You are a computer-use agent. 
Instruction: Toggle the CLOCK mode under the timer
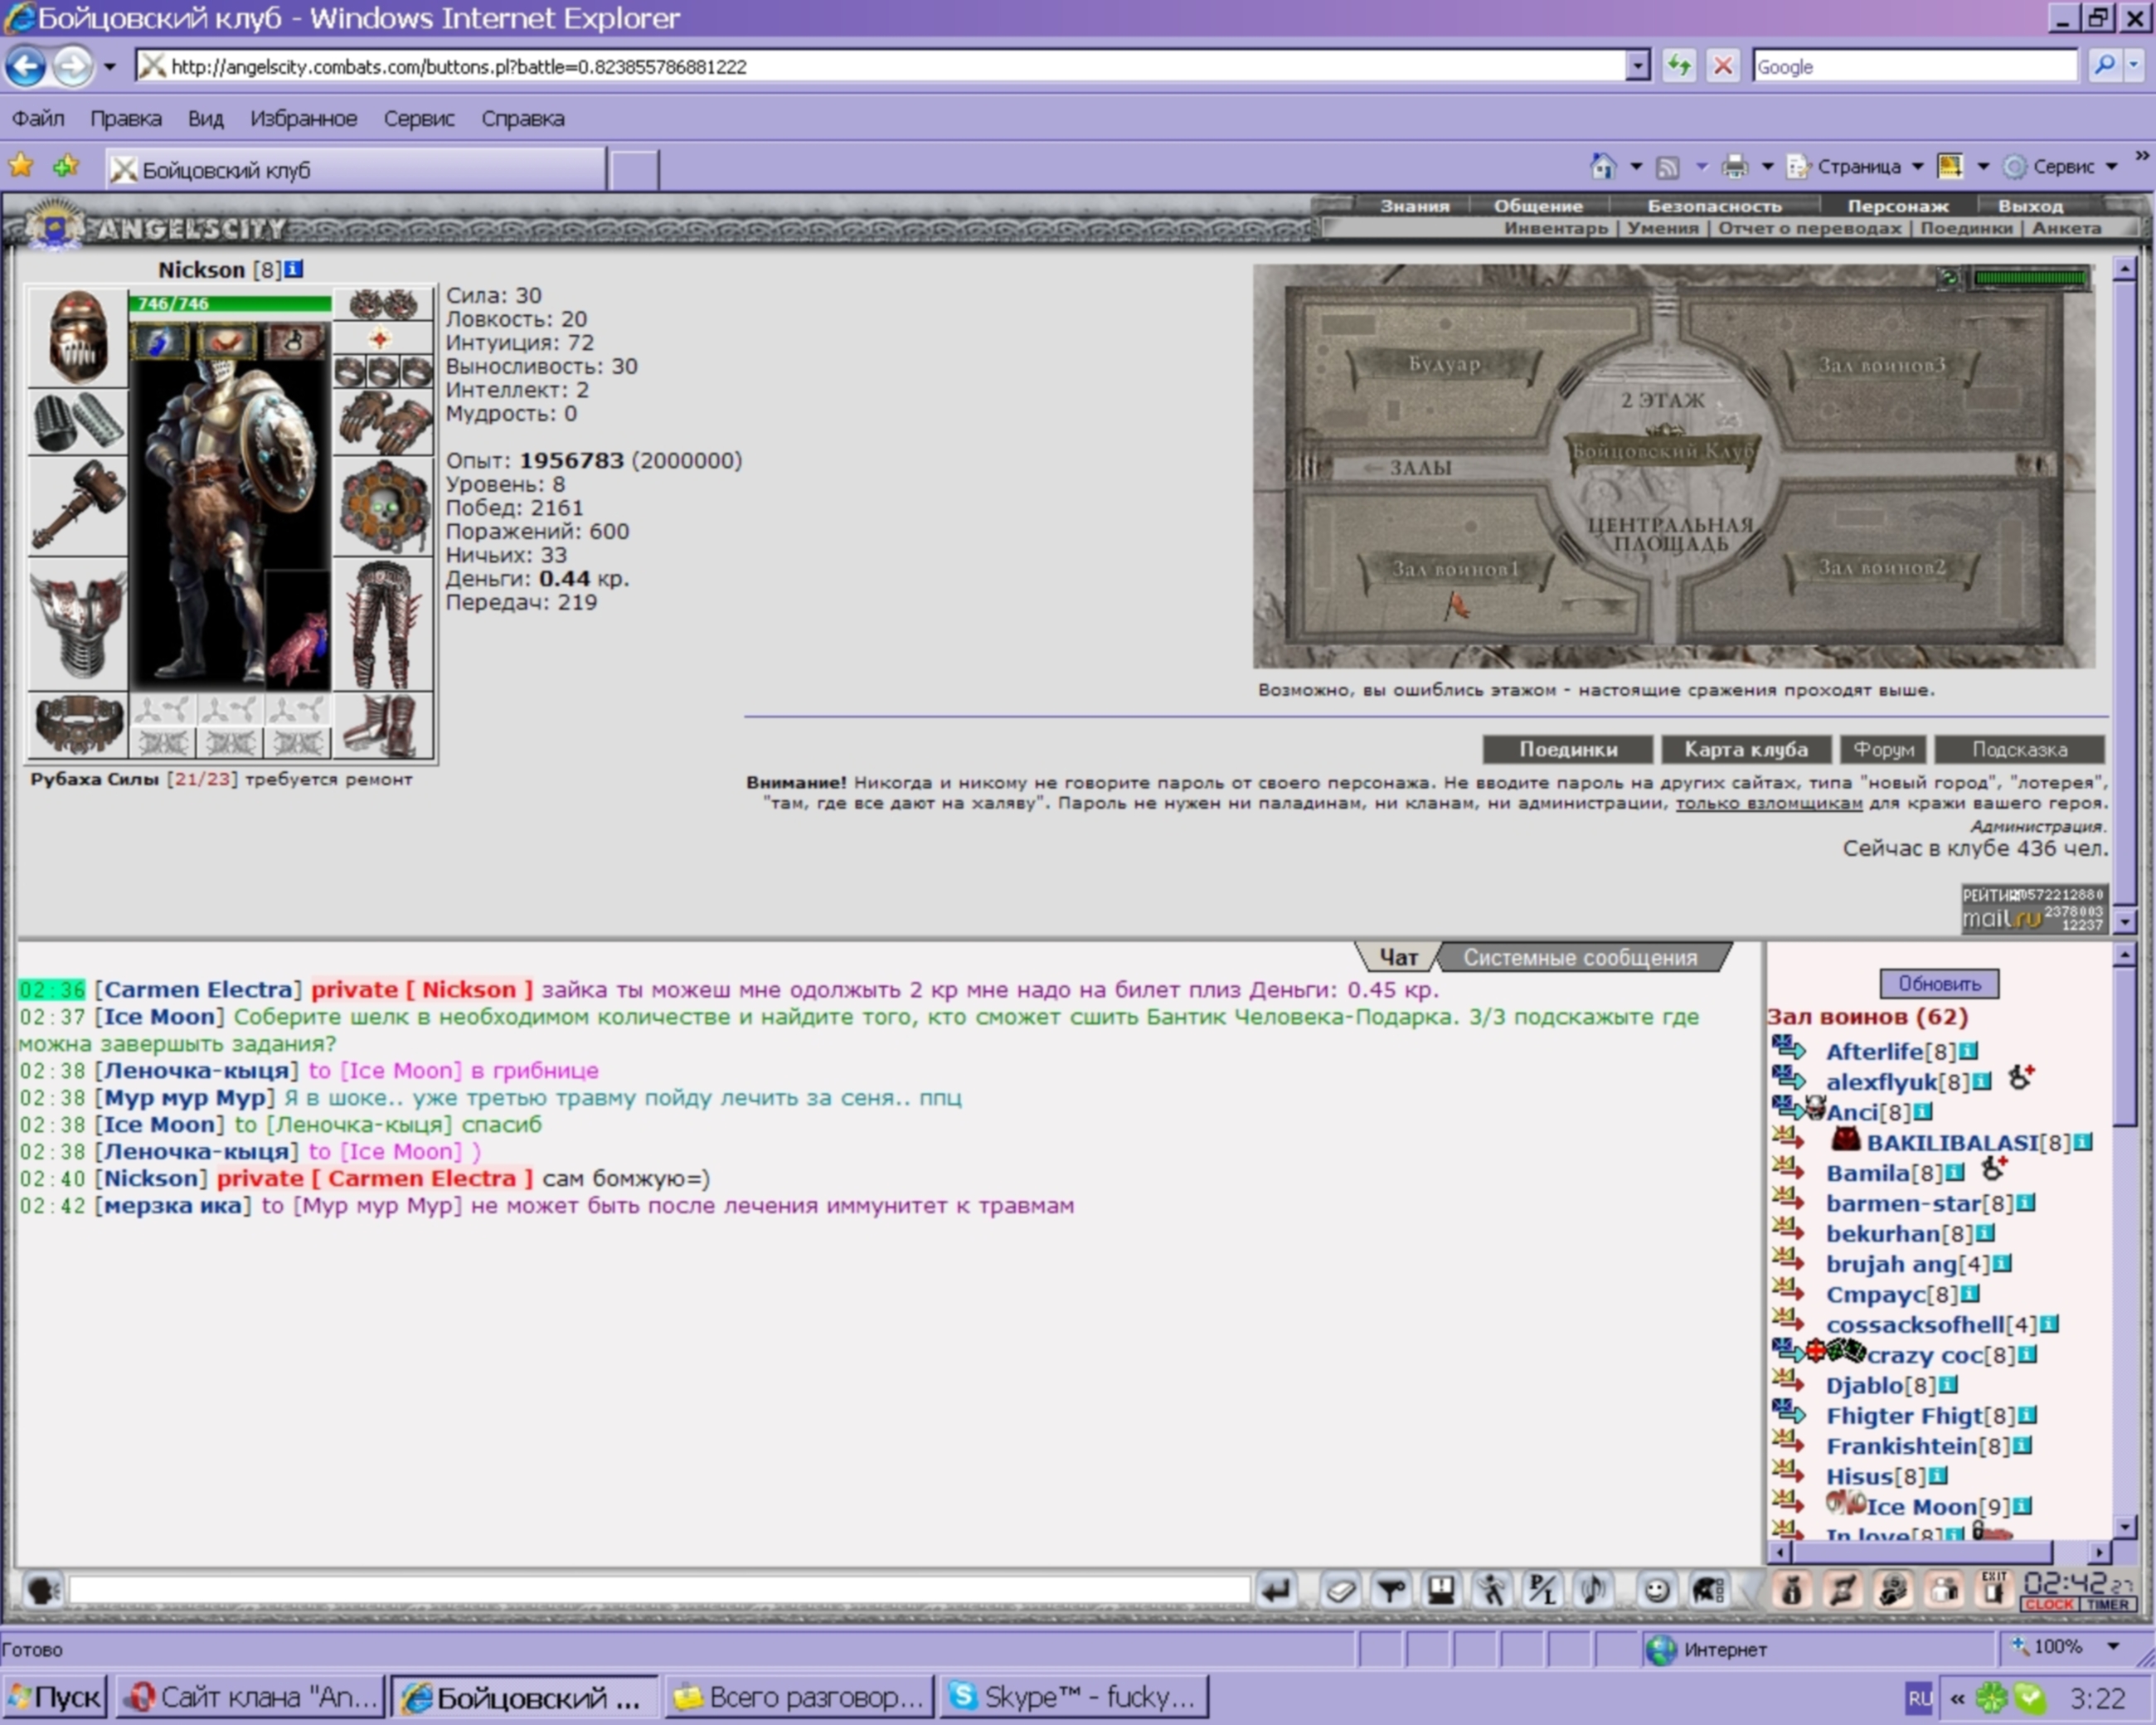[x=2050, y=1604]
